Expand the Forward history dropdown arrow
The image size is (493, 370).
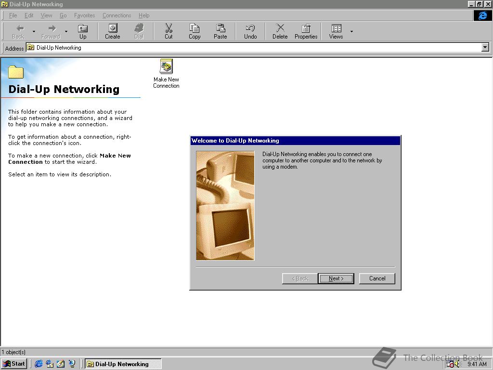coord(66,31)
